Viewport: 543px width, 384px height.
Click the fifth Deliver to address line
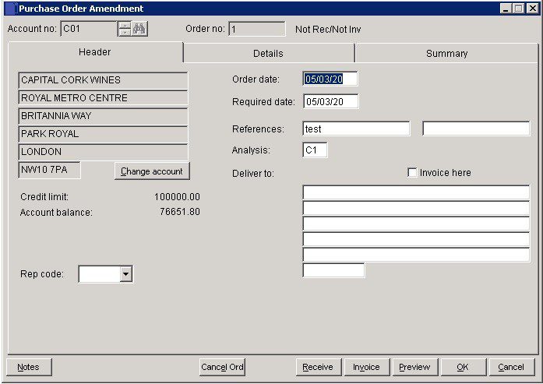tap(416, 255)
